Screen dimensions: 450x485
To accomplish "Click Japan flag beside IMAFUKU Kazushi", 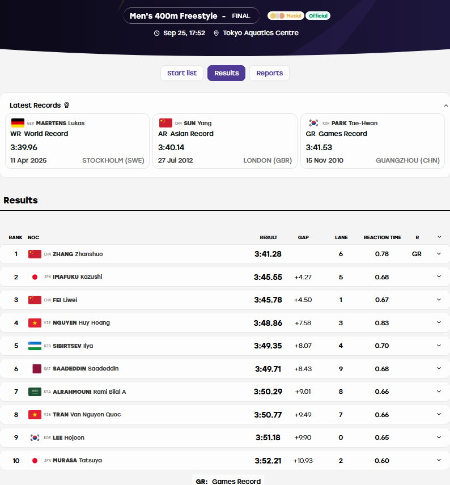I will 35,277.
